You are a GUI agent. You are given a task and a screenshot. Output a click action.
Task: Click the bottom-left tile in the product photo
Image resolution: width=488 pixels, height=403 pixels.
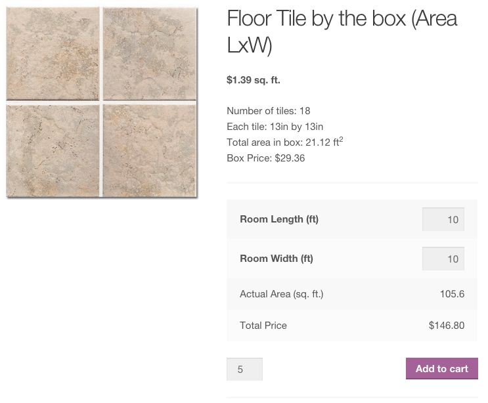pyautogui.click(x=53, y=150)
